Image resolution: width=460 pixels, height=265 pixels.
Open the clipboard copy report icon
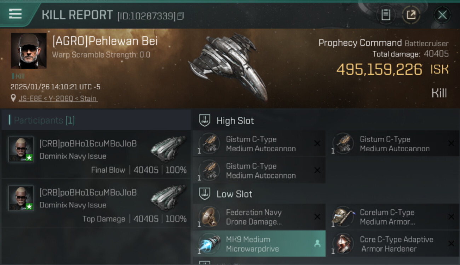pyautogui.click(x=386, y=15)
